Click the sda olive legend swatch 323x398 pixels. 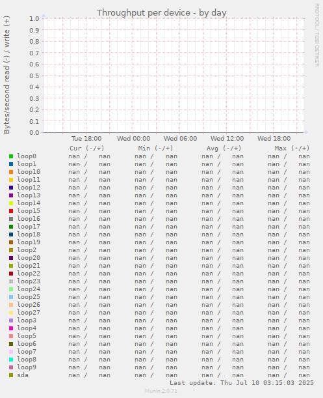click(x=11, y=375)
